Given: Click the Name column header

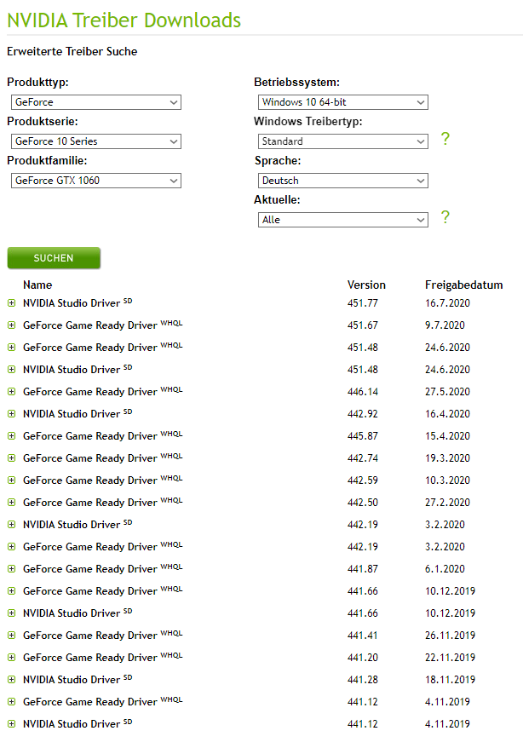Looking at the screenshot, I should point(37,285).
